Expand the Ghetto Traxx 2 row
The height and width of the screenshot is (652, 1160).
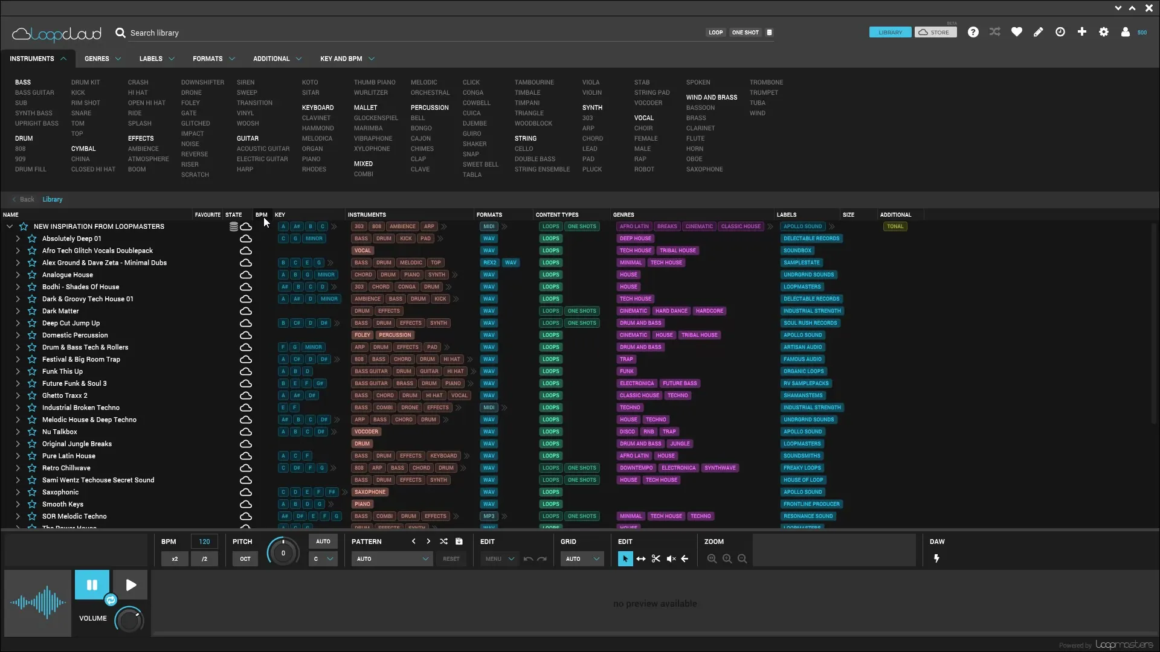[x=18, y=395]
